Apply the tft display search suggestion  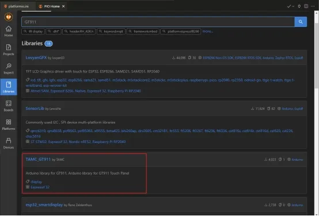[33, 32]
